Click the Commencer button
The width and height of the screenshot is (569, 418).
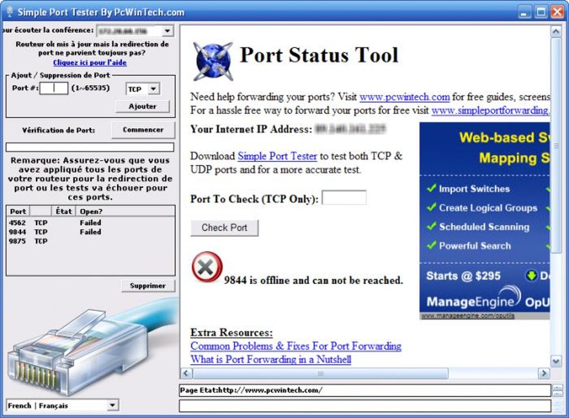coord(143,129)
